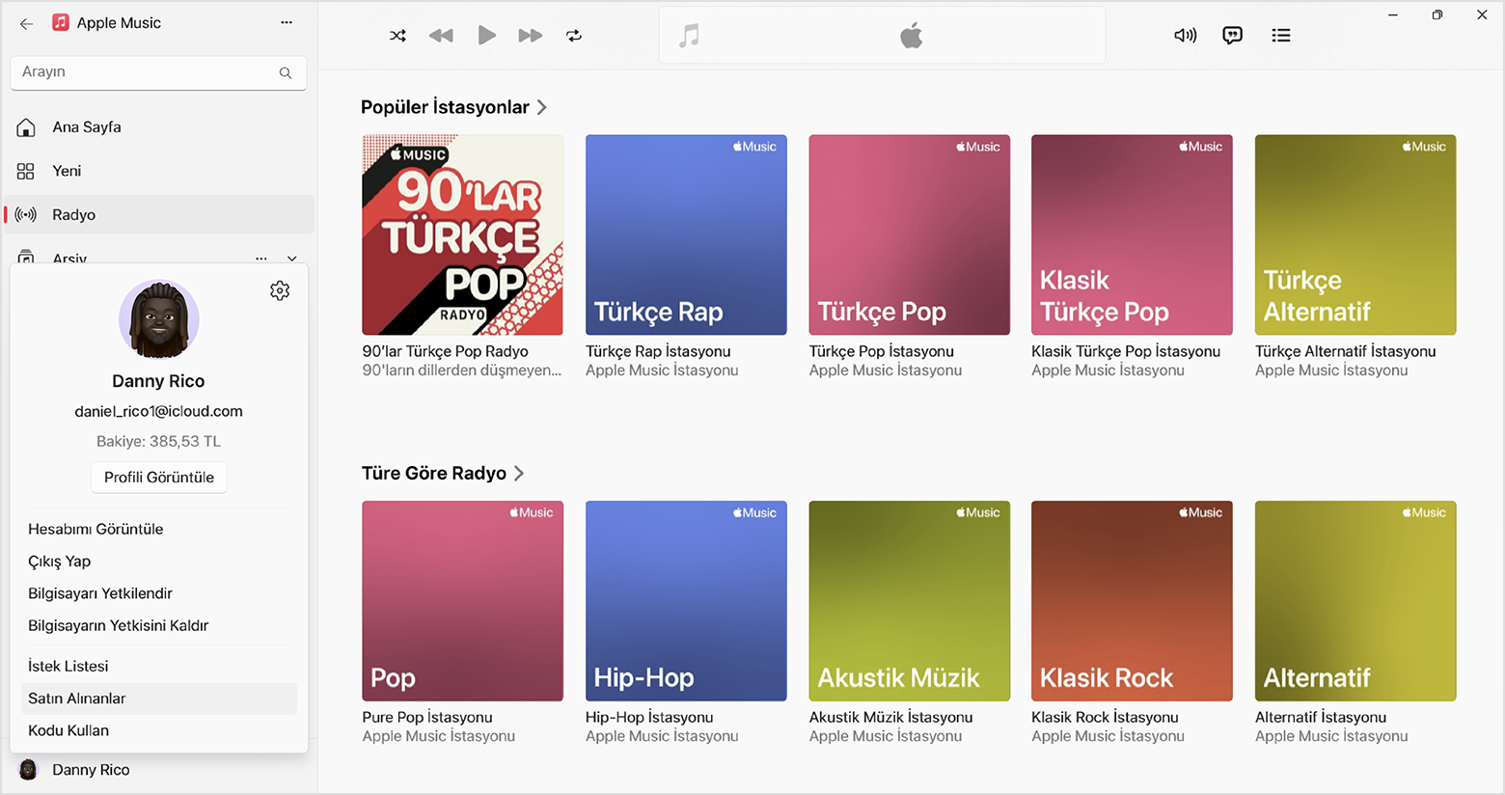This screenshot has width=1505, height=795.
Task: Open Satın Alınanlar
Action: (159, 699)
